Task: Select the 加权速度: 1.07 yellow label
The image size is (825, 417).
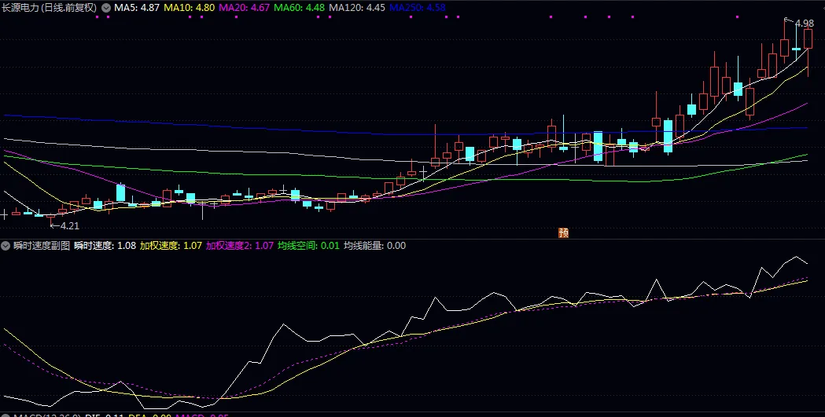Action: click(x=171, y=245)
